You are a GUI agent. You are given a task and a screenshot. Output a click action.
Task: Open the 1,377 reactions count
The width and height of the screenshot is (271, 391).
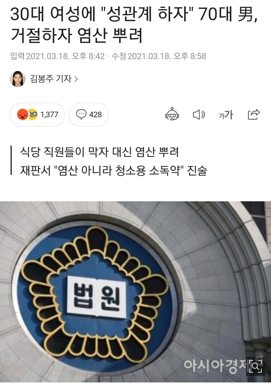49,115
